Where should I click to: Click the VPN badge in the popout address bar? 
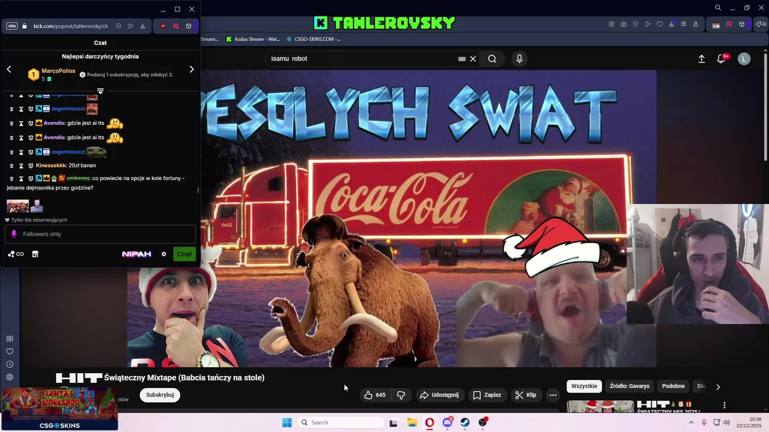coord(11,26)
